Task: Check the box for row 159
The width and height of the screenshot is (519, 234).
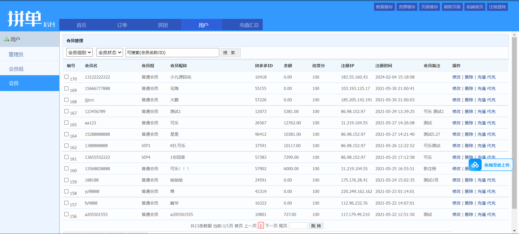Action: click(x=66, y=180)
